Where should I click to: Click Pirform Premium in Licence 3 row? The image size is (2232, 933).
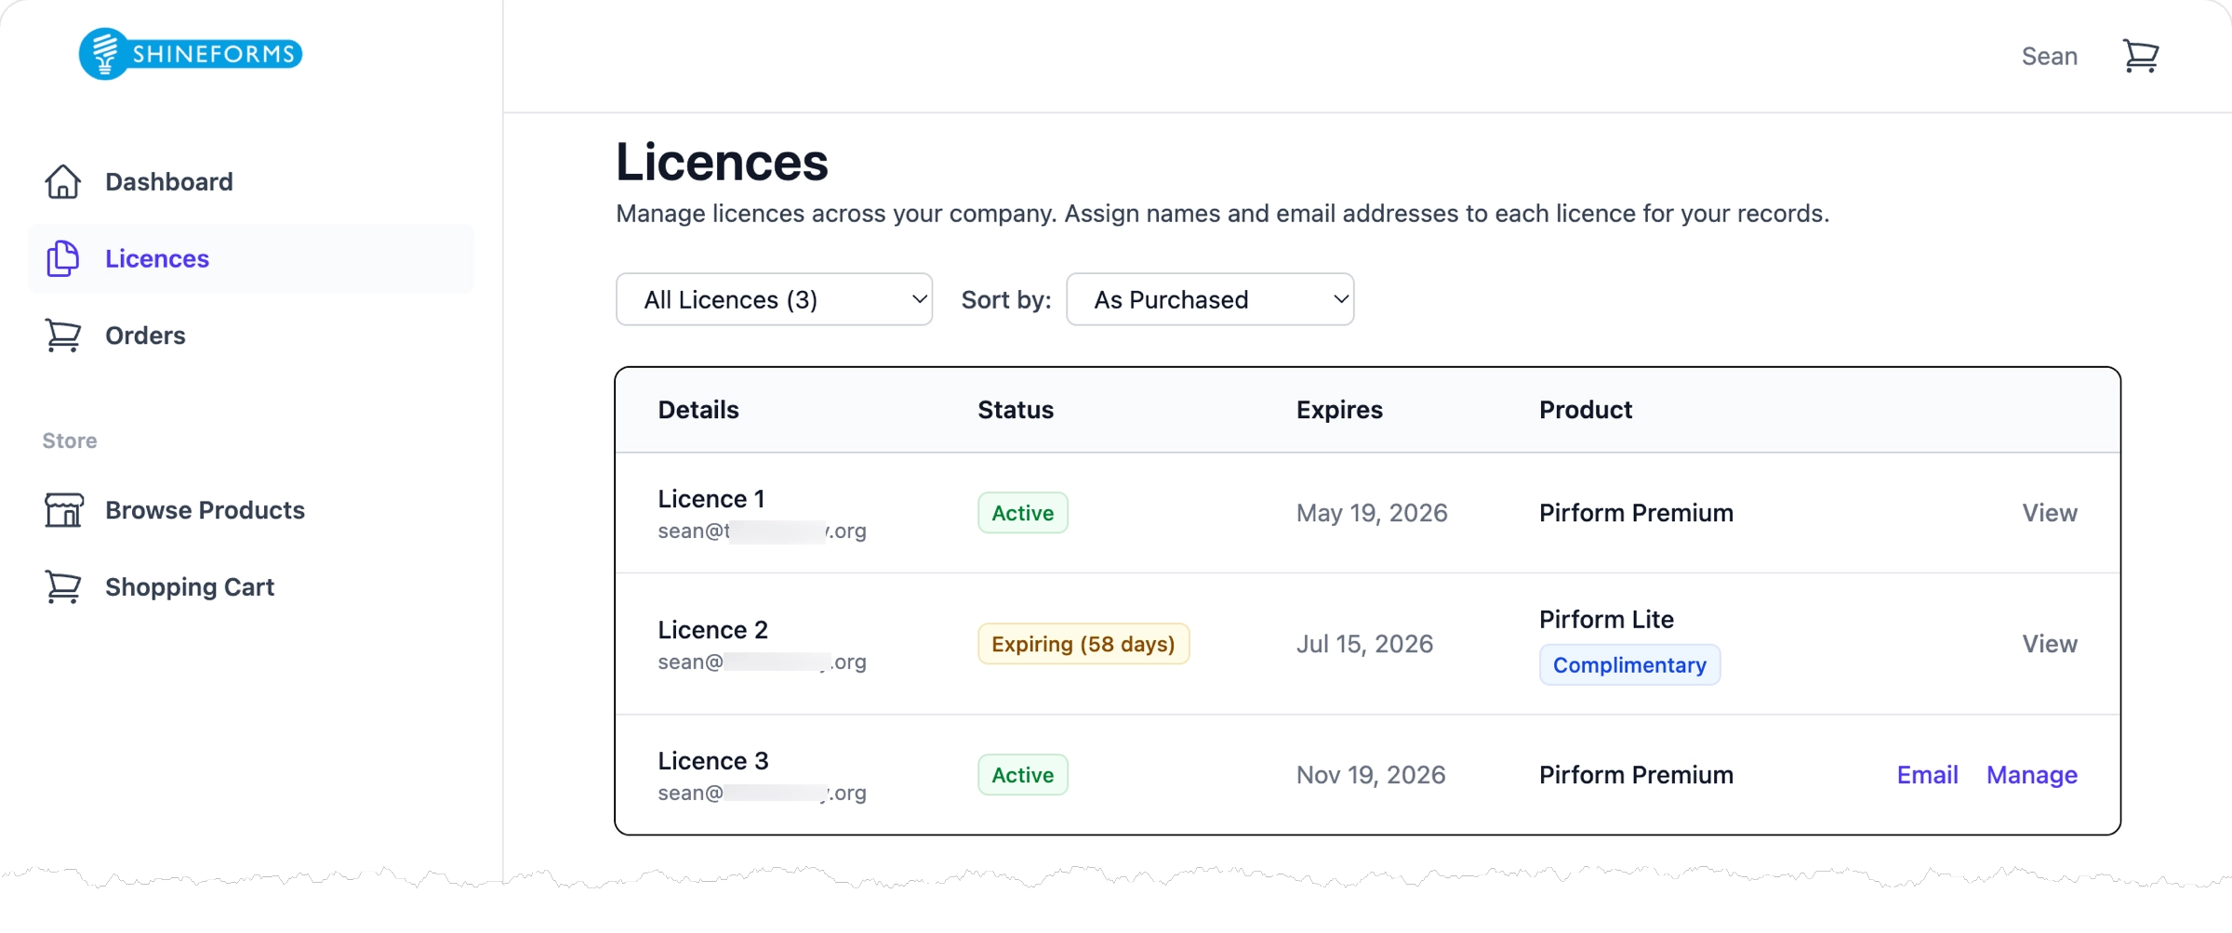click(1636, 775)
